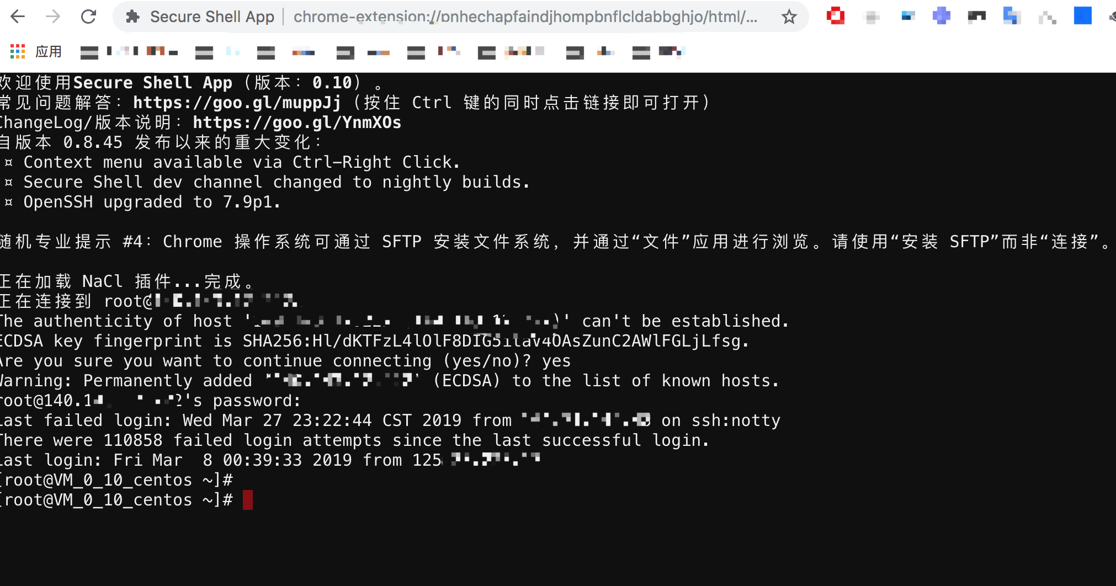Click the ECDSA key fingerprint line
This screenshot has height=586, width=1116.
point(374,341)
